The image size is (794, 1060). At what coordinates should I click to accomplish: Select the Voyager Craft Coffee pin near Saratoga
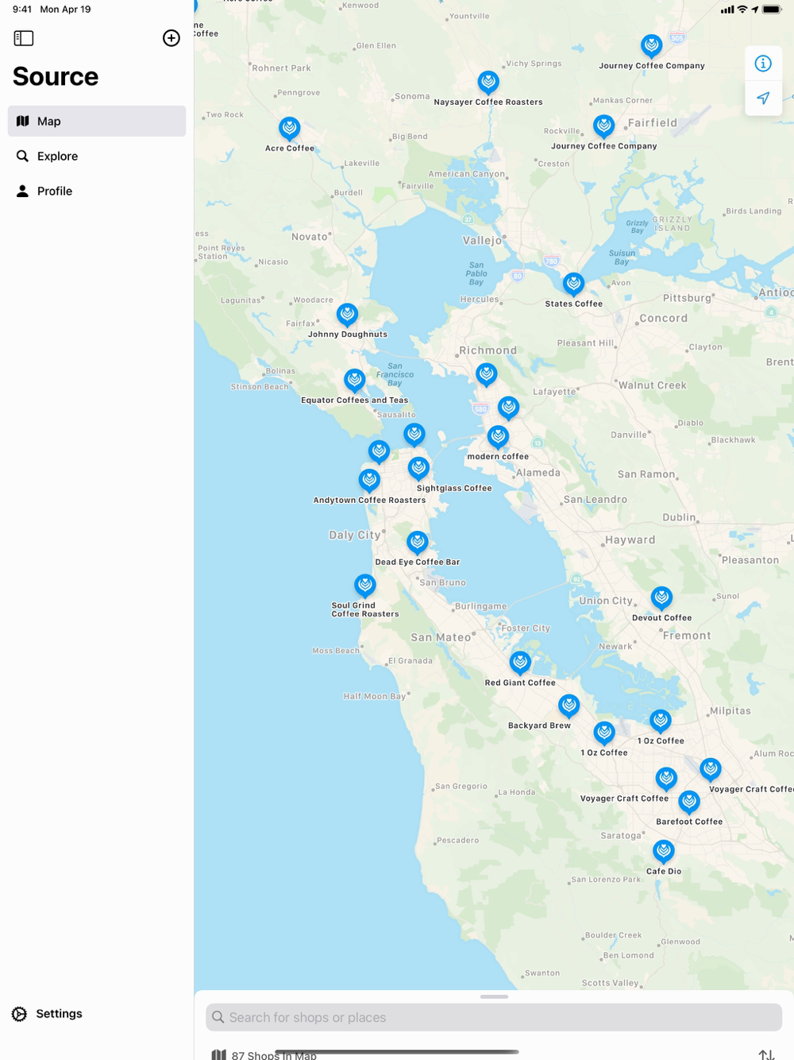pos(666,779)
